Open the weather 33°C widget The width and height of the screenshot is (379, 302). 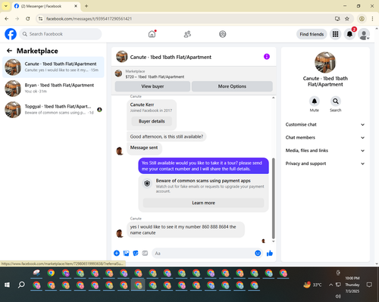tap(312, 285)
